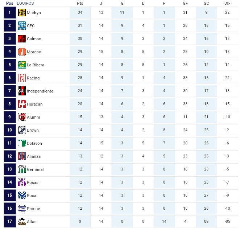Select the Independiente CAI logo
This screenshot has height=230, width=240.
(x=22, y=91)
